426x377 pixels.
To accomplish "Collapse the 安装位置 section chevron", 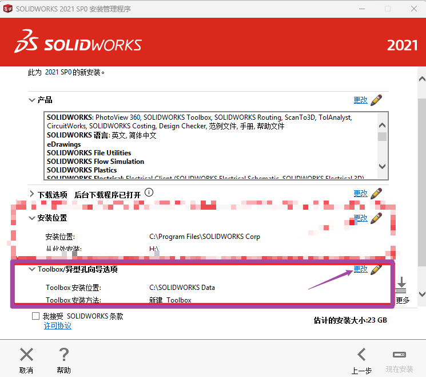I will [32, 218].
